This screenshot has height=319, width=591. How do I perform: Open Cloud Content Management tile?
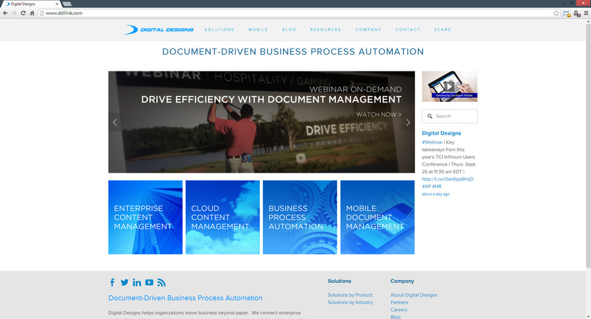point(222,217)
